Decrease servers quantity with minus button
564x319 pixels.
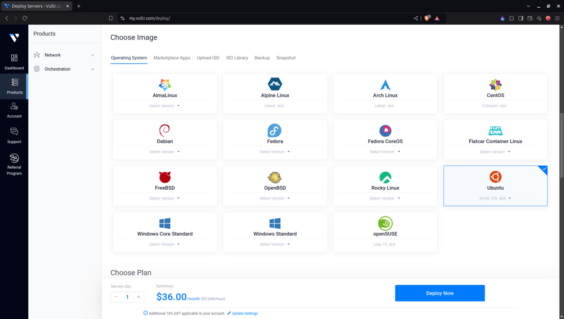coord(116,297)
